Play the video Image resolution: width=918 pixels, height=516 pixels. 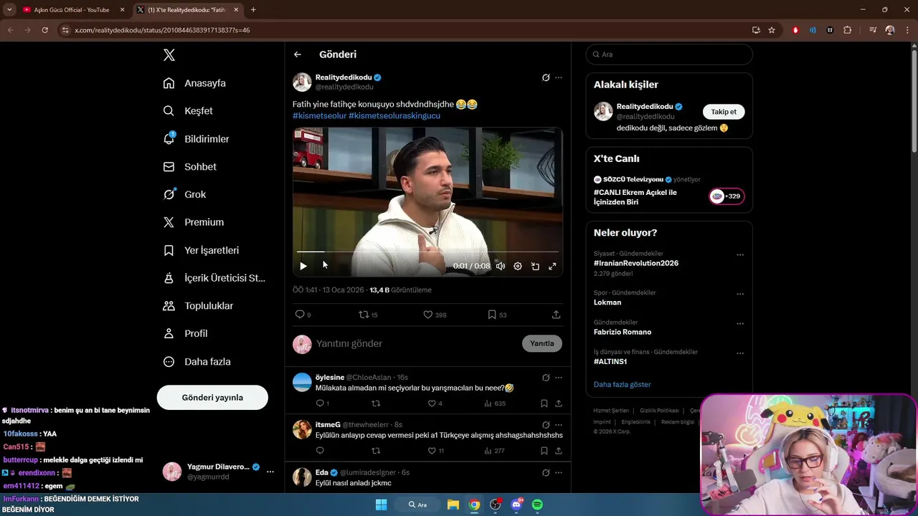coord(303,266)
